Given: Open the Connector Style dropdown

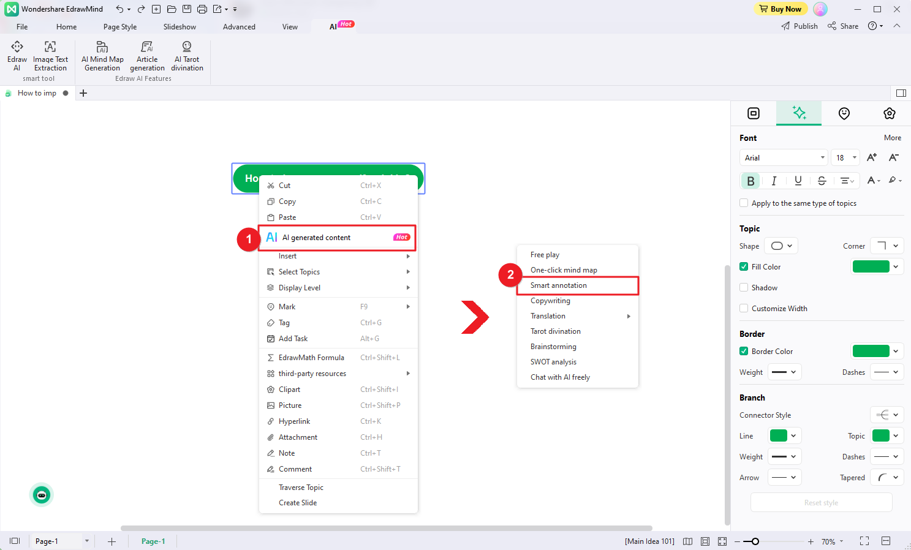Looking at the screenshot, I should click(x=887, y=415).
